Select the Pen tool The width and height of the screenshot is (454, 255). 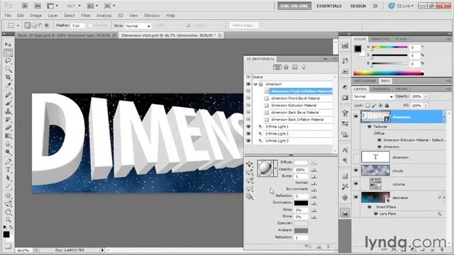(8, 161)
